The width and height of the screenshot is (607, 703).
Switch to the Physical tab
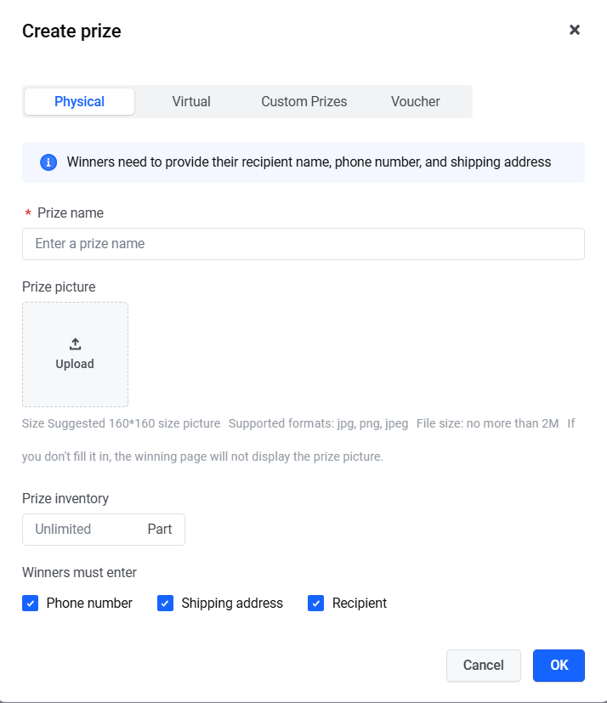pos(79,101)
